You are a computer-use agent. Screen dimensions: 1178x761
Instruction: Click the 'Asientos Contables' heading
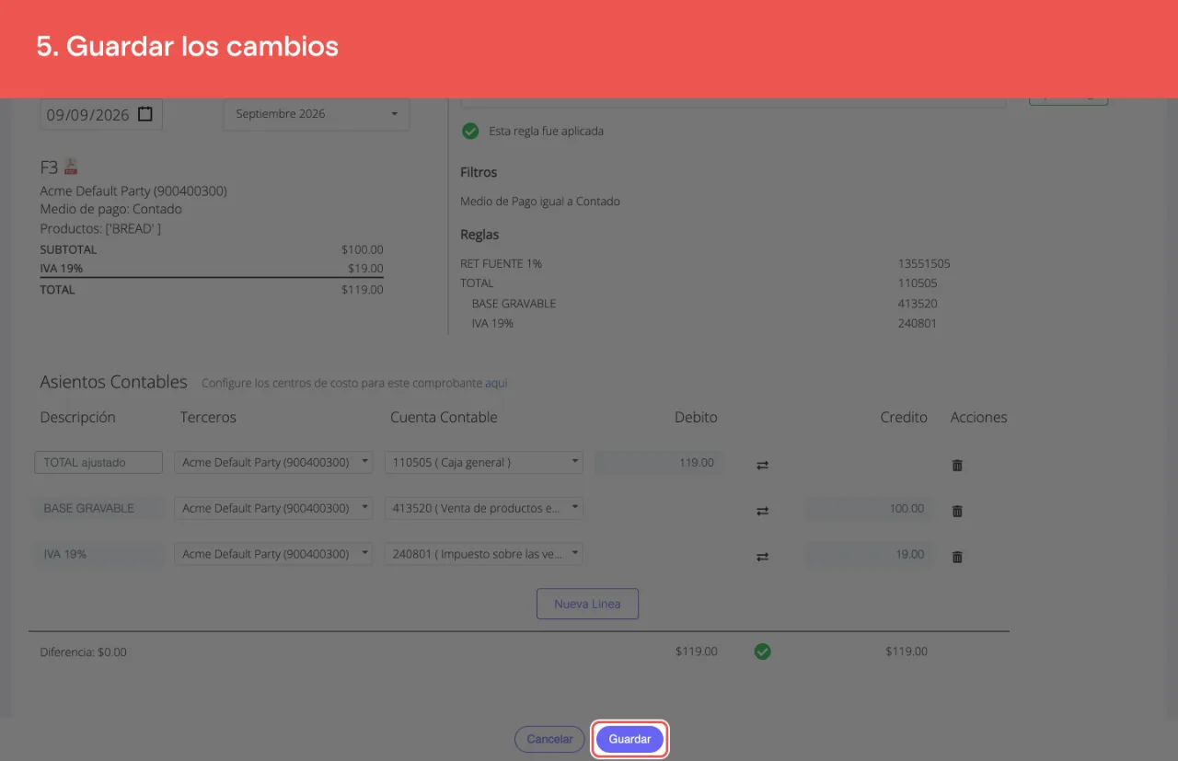pos(113,382)
